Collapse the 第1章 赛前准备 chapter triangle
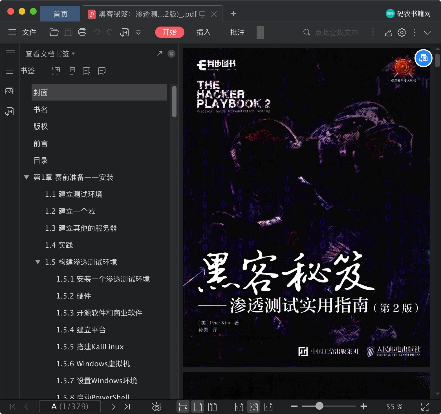 coord(27,177)
